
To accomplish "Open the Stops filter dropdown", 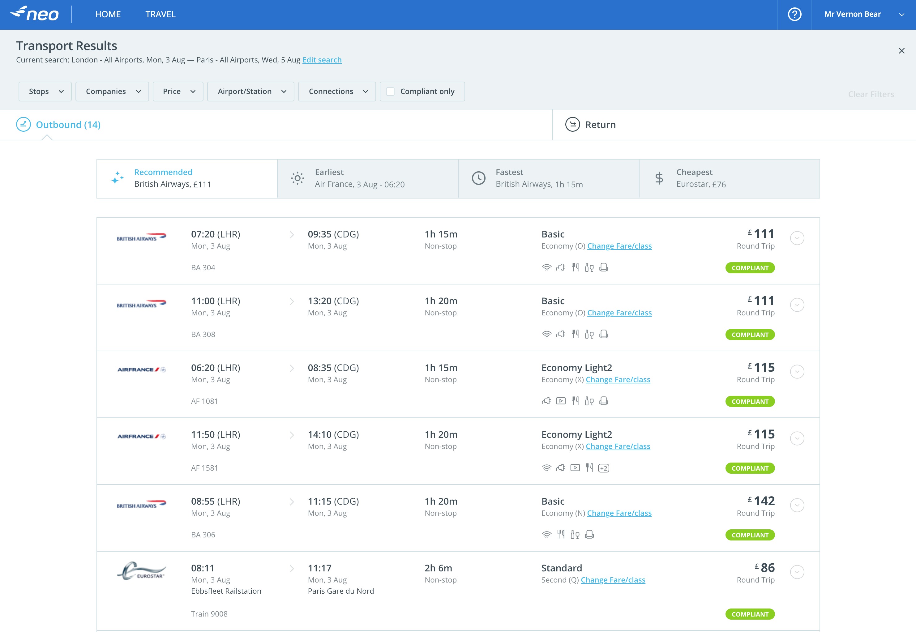I will 45,91.
